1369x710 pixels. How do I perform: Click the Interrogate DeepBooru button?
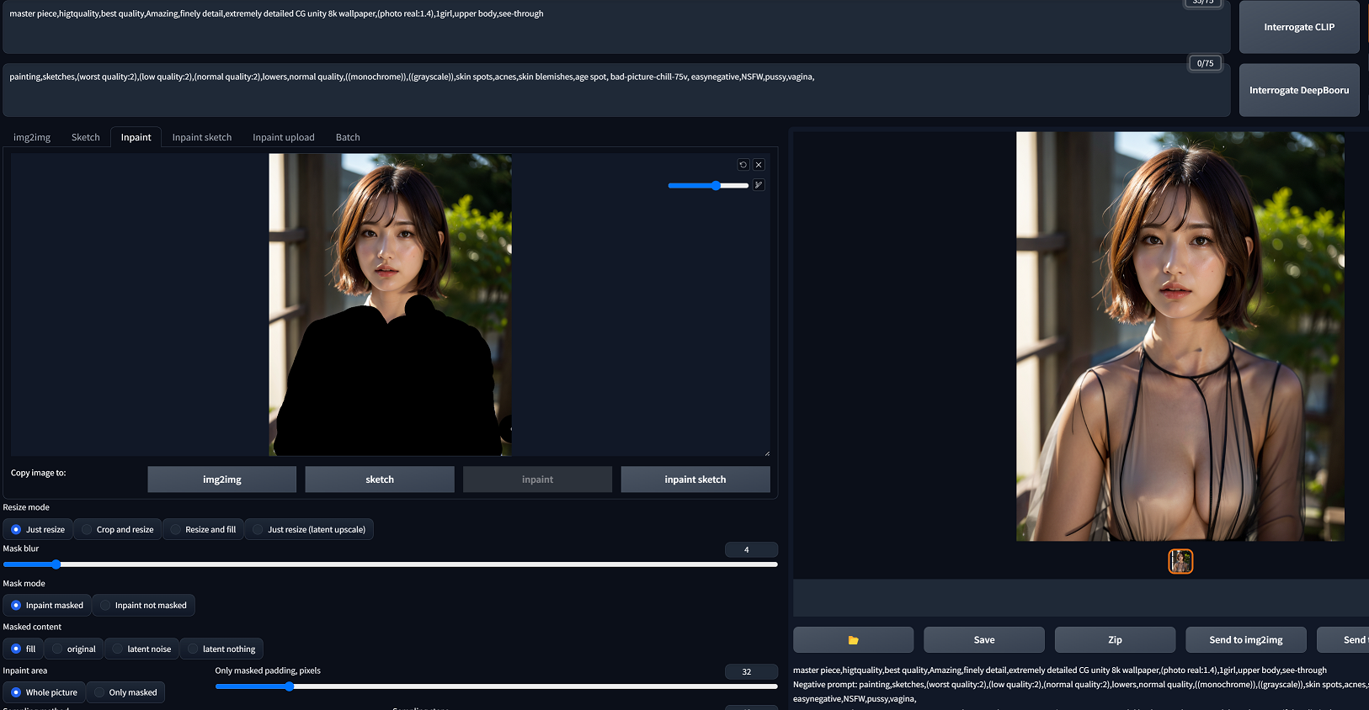[1298, 90]
